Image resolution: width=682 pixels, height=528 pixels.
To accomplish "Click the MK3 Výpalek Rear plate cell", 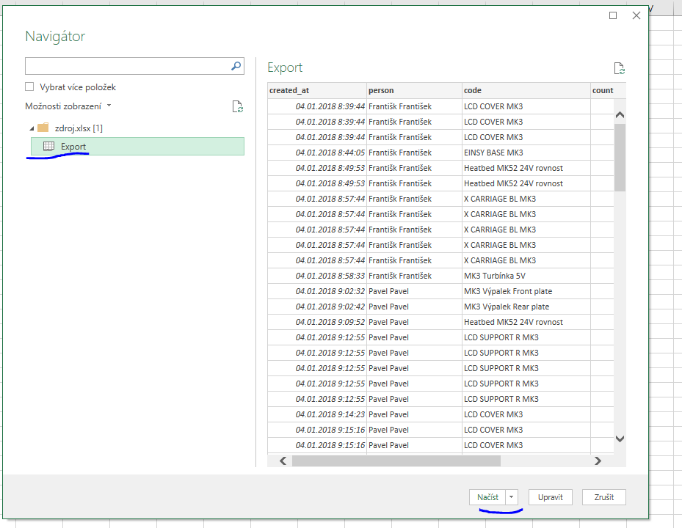I will [x=526, y=307].
